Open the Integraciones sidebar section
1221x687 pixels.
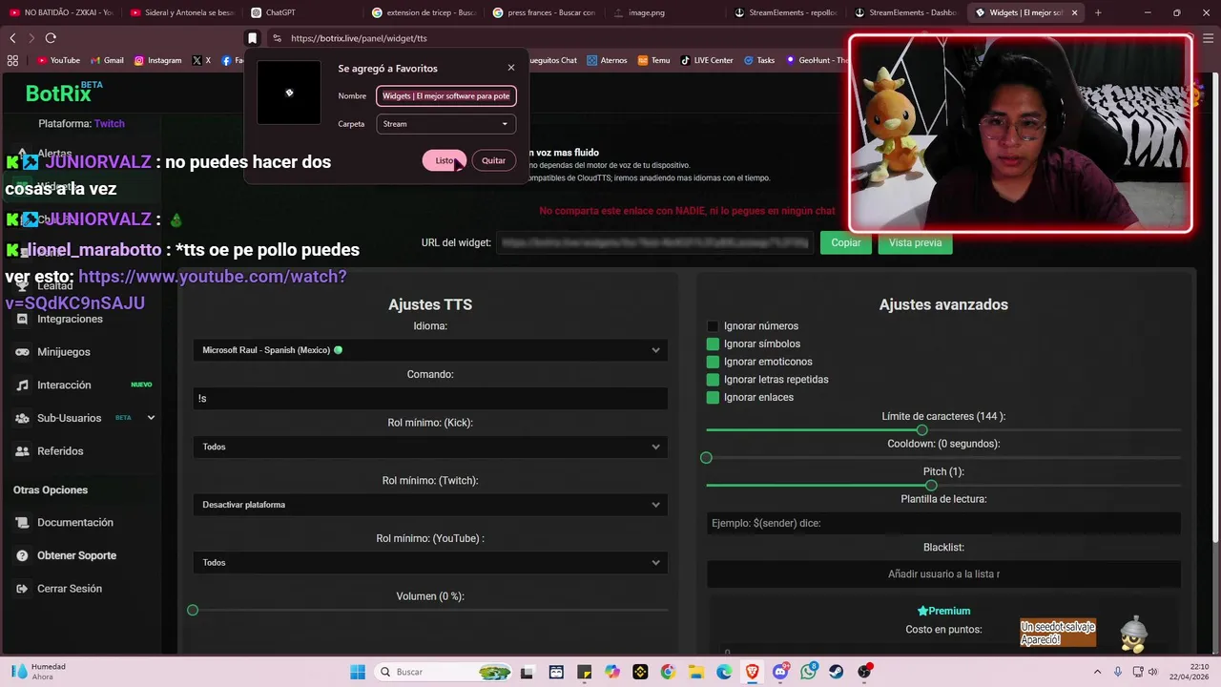(70, 319)
